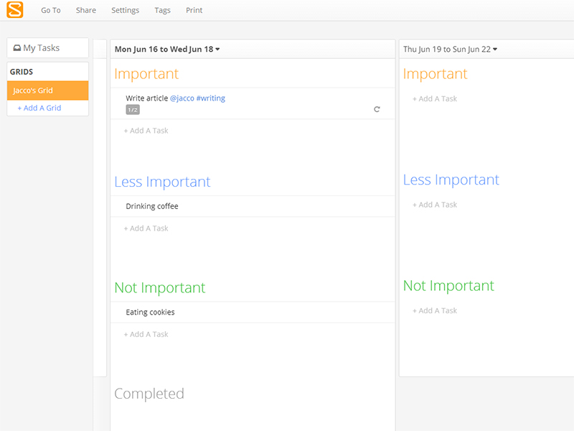Select the Eating cookies task
The image size is (574, 431).
tap(151, 312)
